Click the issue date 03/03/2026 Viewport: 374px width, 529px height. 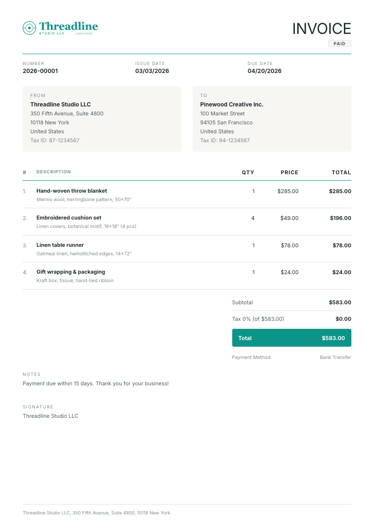[x=152, y=71]
